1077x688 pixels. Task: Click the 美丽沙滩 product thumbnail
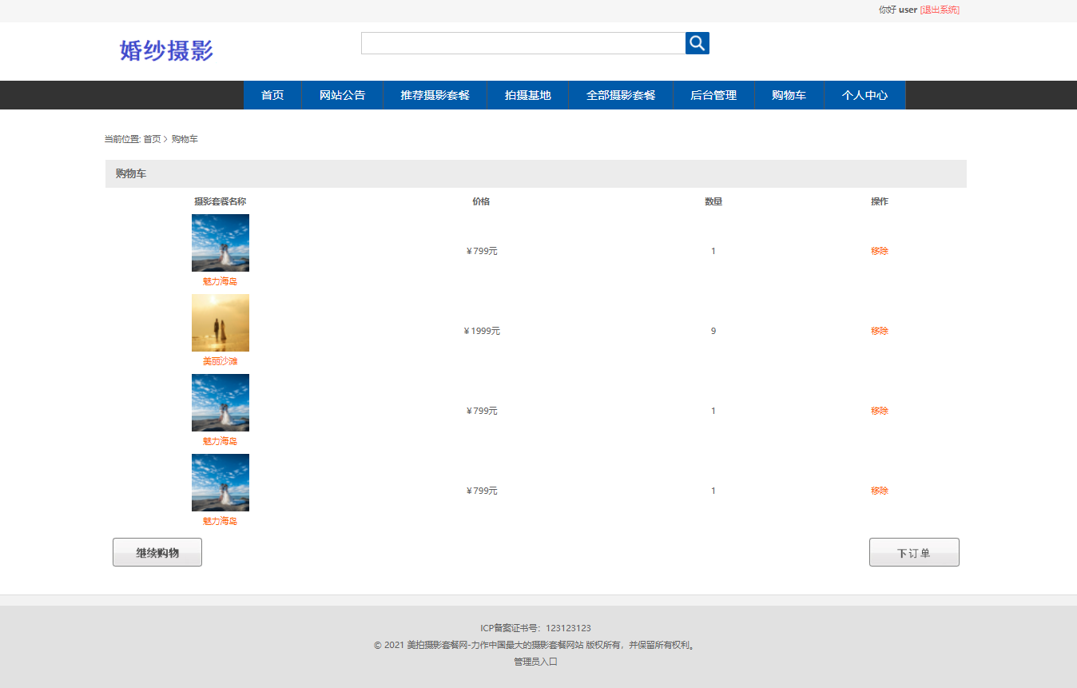click(x=220, y=322)
